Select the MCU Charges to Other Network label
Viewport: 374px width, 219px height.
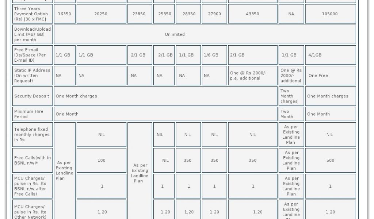pyautogui.click(x=33, y=212)
